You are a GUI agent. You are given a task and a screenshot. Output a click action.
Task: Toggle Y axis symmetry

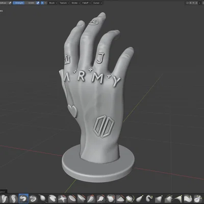pos(193,3)
